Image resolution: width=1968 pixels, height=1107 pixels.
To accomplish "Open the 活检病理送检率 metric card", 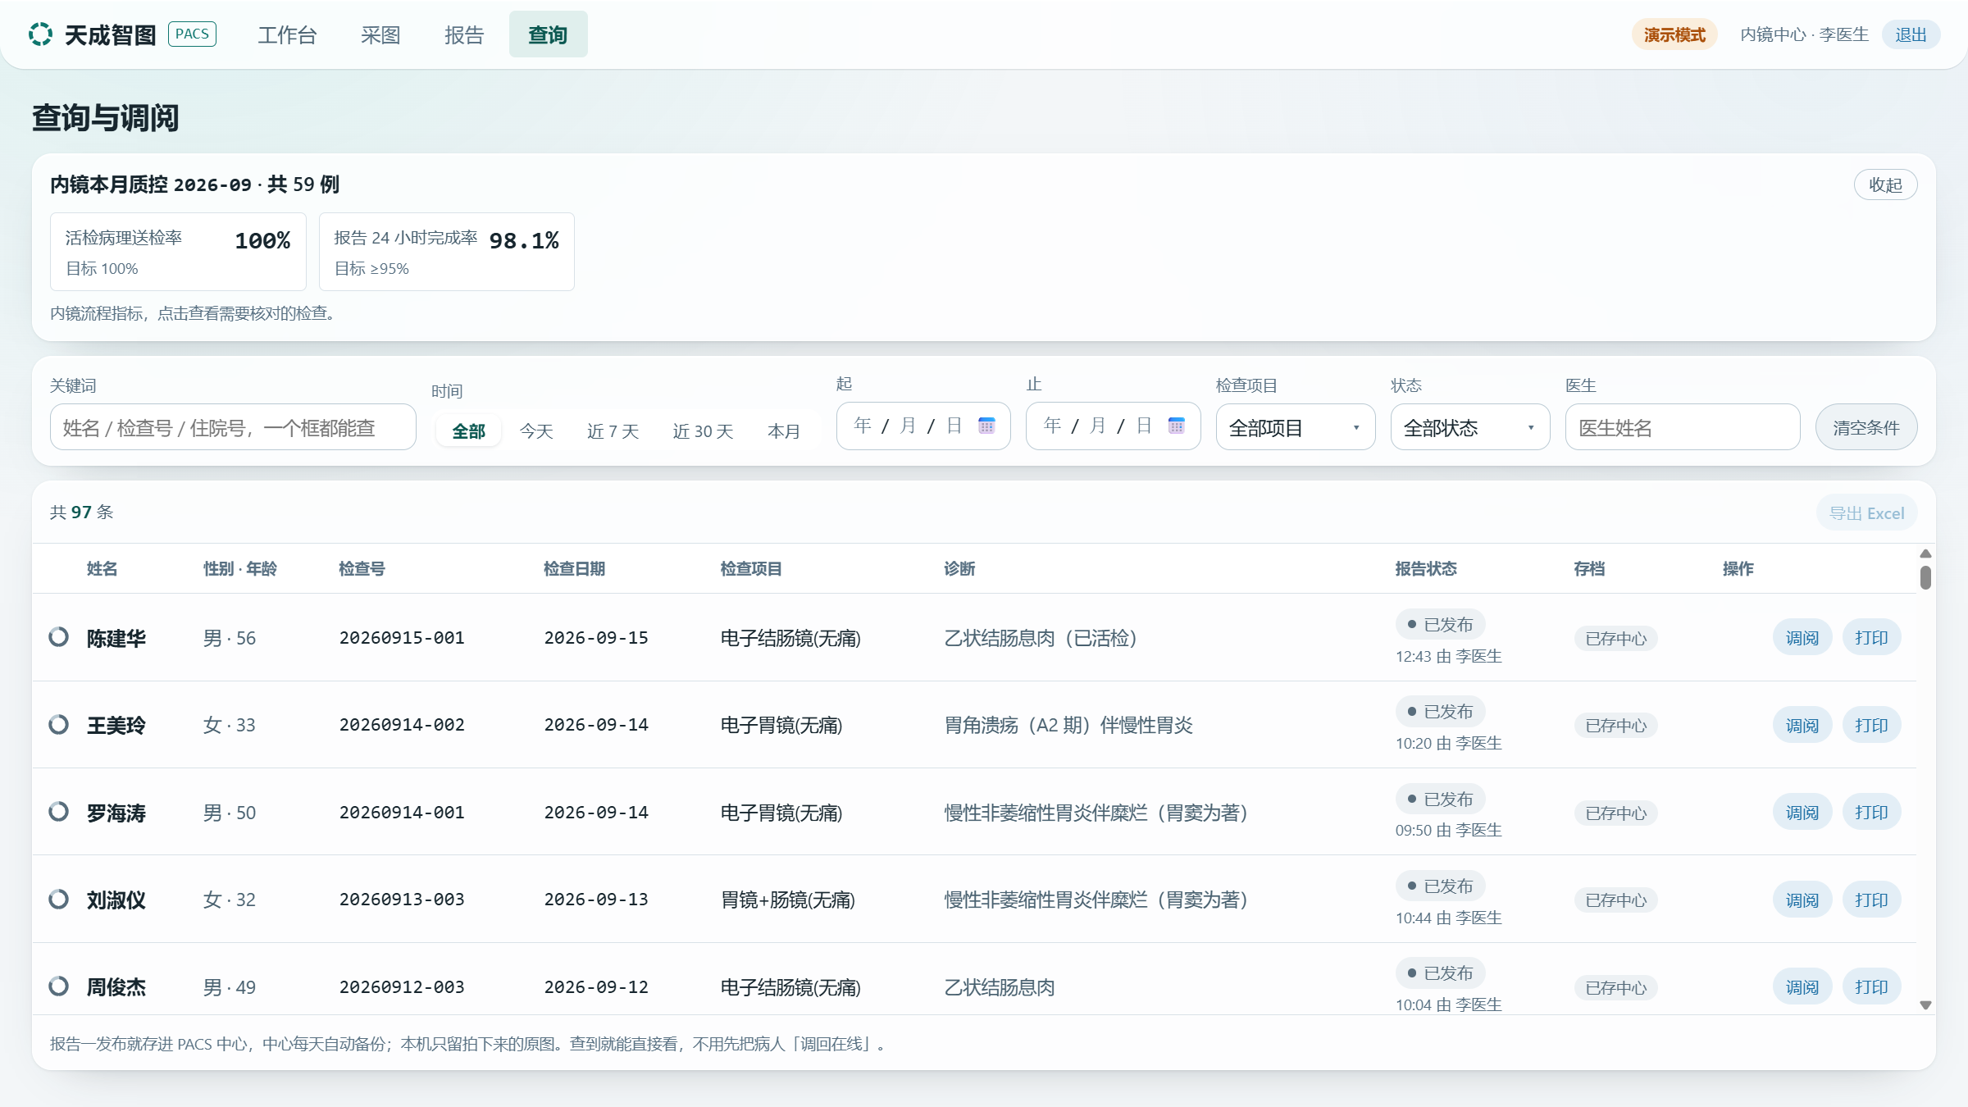I will 178,251.
